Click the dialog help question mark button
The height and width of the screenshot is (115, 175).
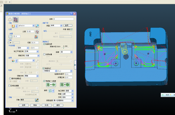point(71,14)
